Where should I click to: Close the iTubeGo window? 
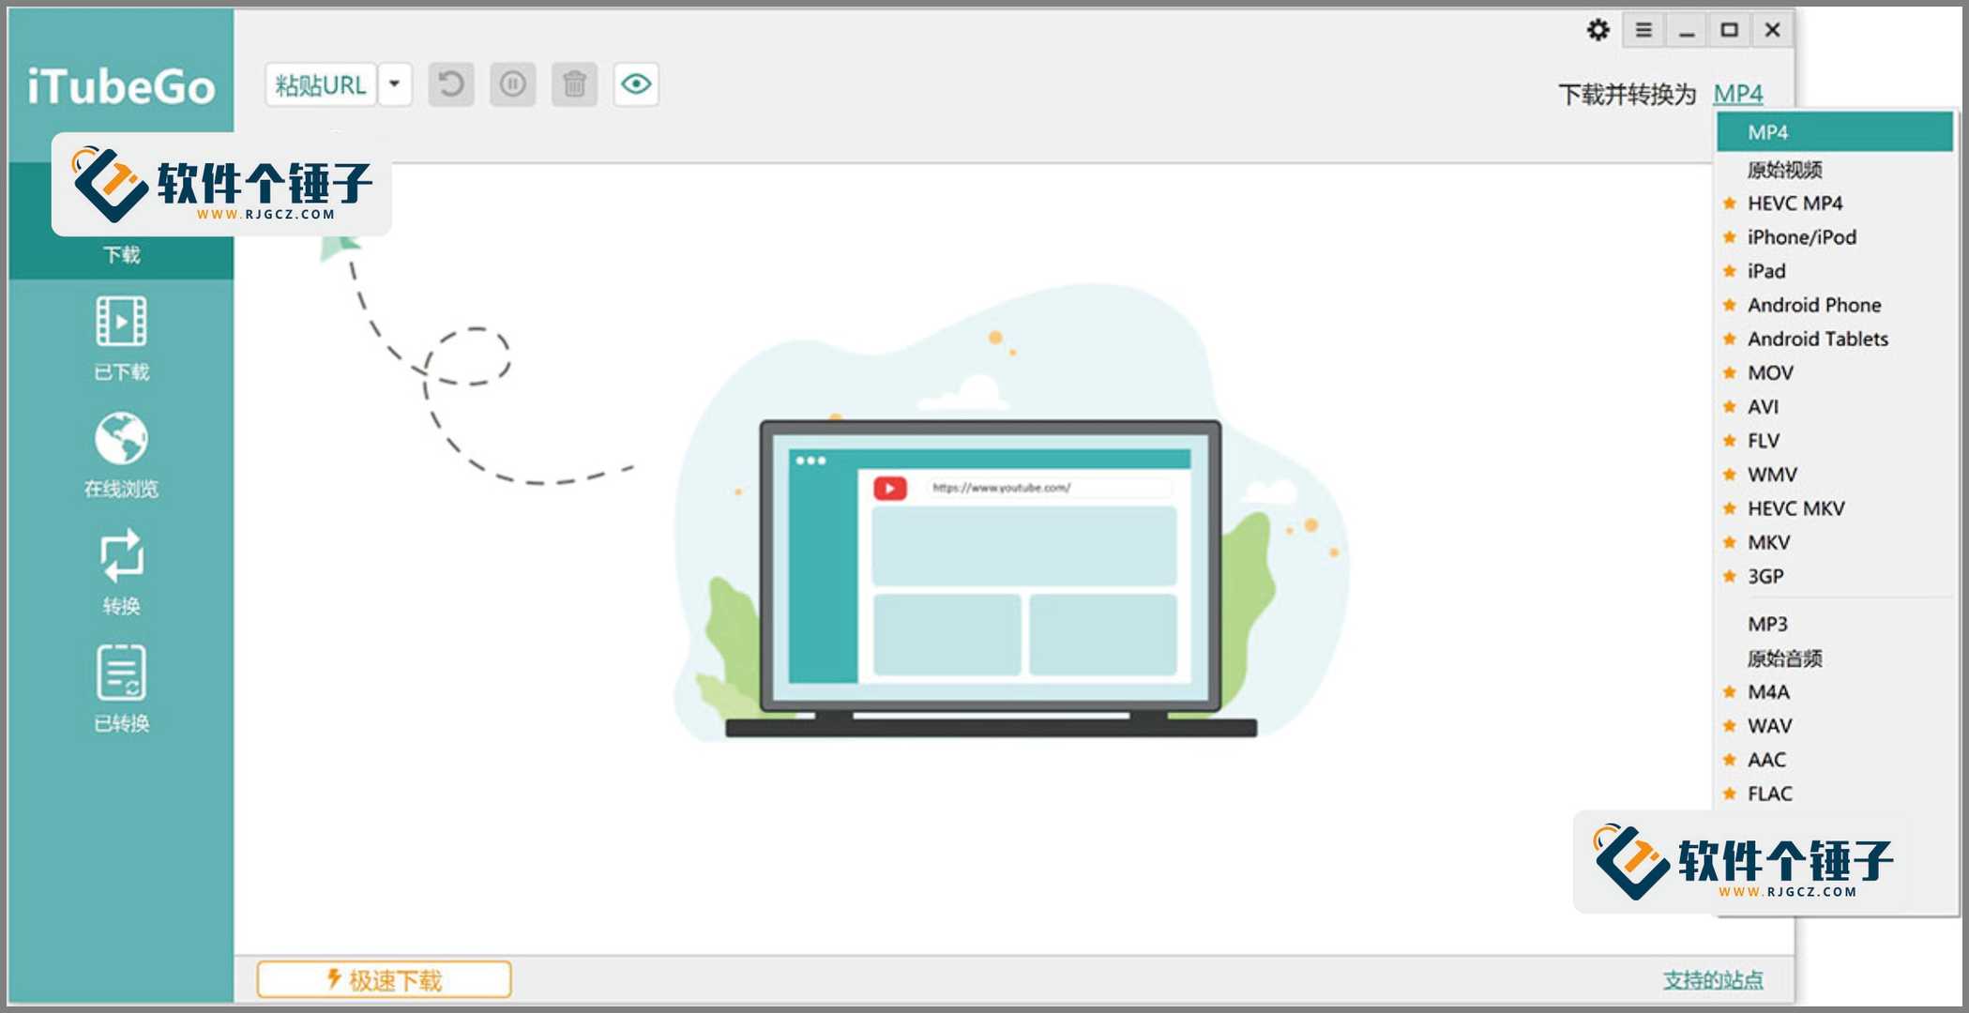tap(1772, 30)
